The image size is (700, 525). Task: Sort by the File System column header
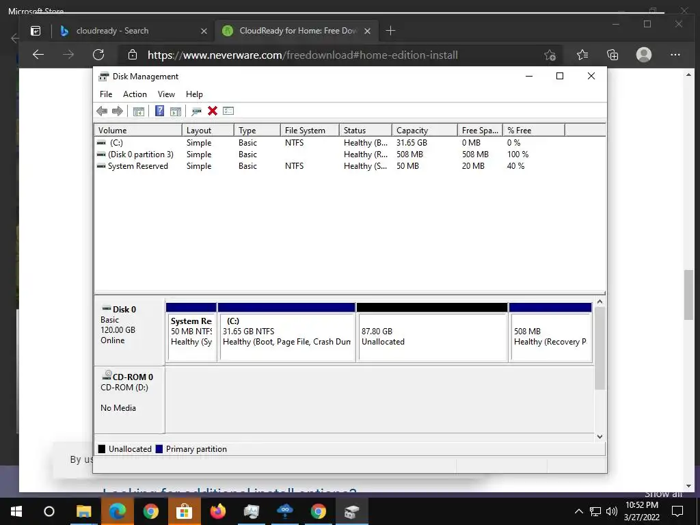tap(310, 131)
